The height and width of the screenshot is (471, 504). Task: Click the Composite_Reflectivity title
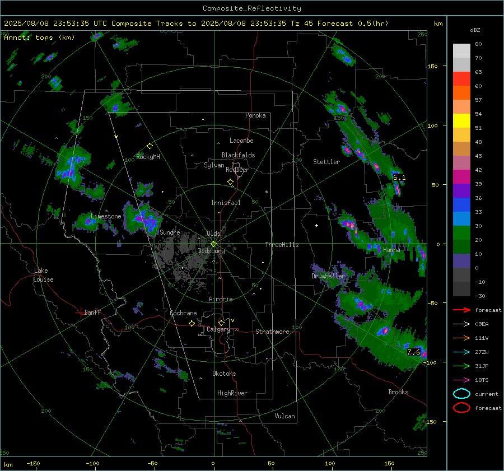coord(252,8)
